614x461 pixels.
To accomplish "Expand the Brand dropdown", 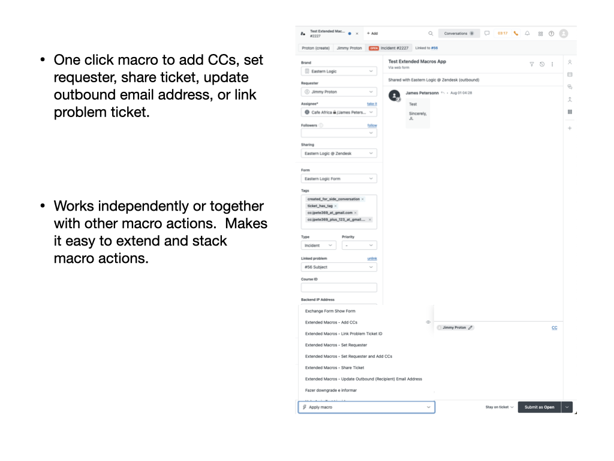I will (339, 71).
